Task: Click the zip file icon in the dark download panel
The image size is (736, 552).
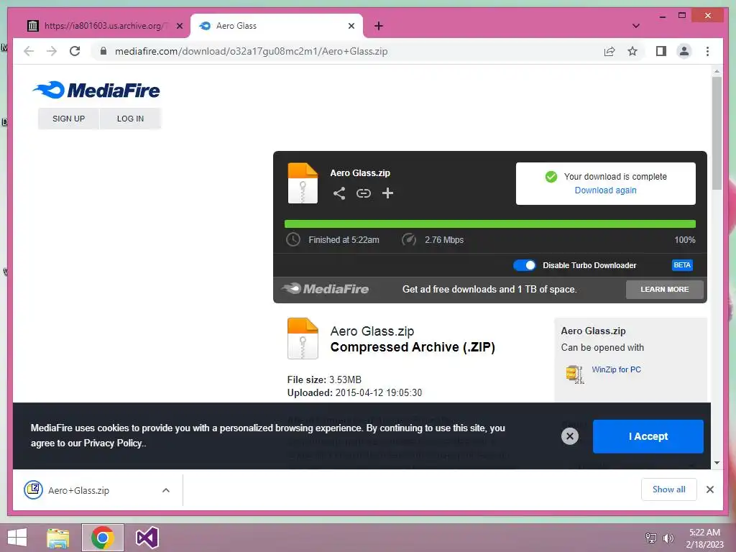Action: point(303,183)
